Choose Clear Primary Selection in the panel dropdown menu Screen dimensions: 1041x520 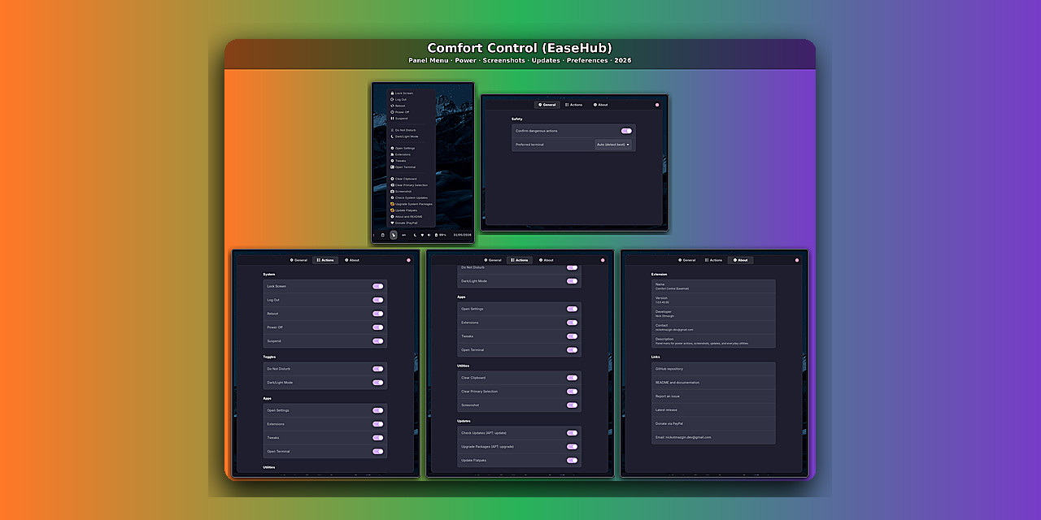(x=412, y=185)
